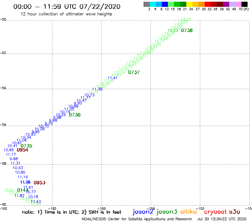The height and width of the screenshot is (222, 252).
Task: Click the 12.62 wave height value
Action: pos(9,191)
